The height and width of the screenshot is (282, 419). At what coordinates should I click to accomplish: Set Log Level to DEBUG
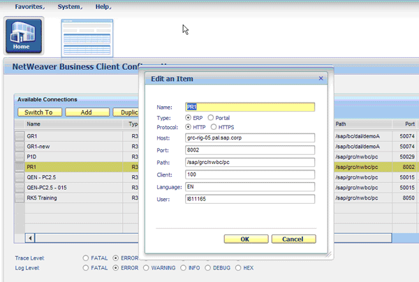(207, 267)
